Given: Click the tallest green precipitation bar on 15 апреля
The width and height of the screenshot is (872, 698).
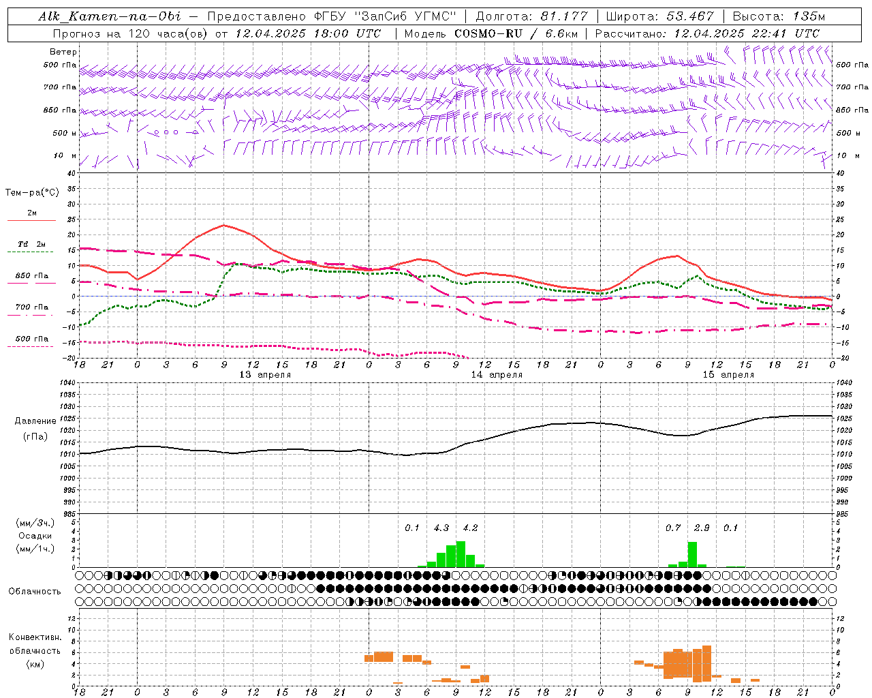Looking at the screenshot, I should pos(692,555).
